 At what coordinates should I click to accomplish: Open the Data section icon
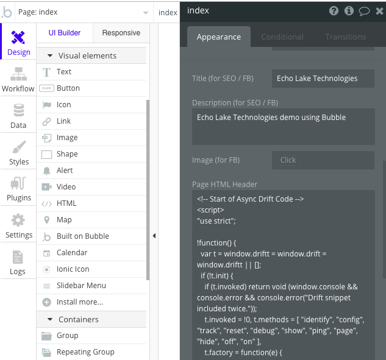coord(18,116)
